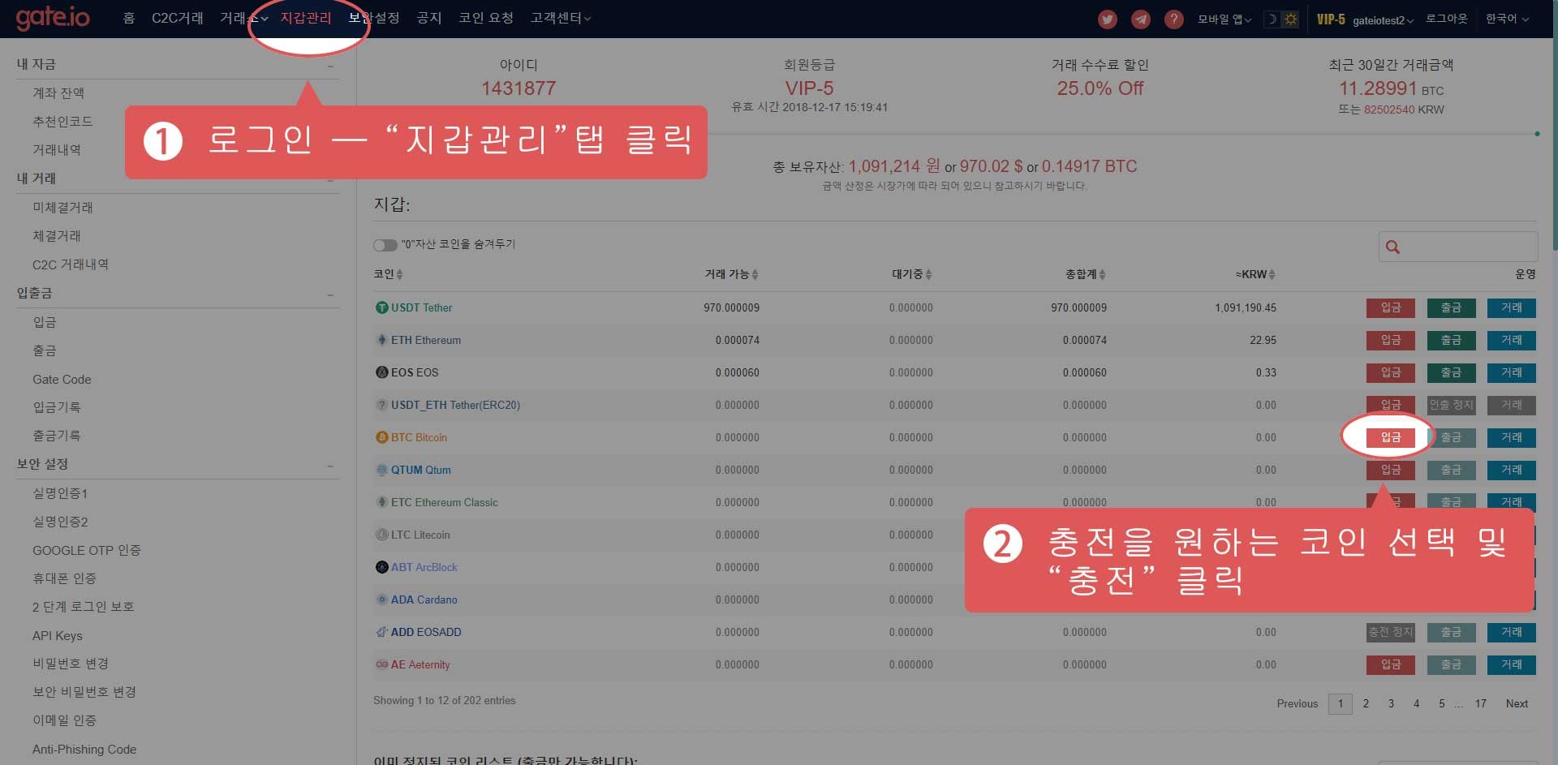The width and height of the screenshot is (1558, 765).
Task: Switch to light mode with sun icon
Action: pos(1290,19)
